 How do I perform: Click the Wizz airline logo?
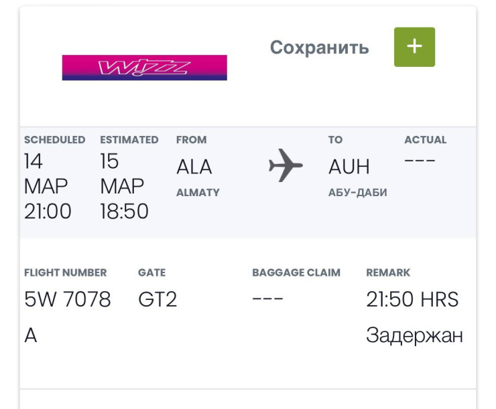144,68
